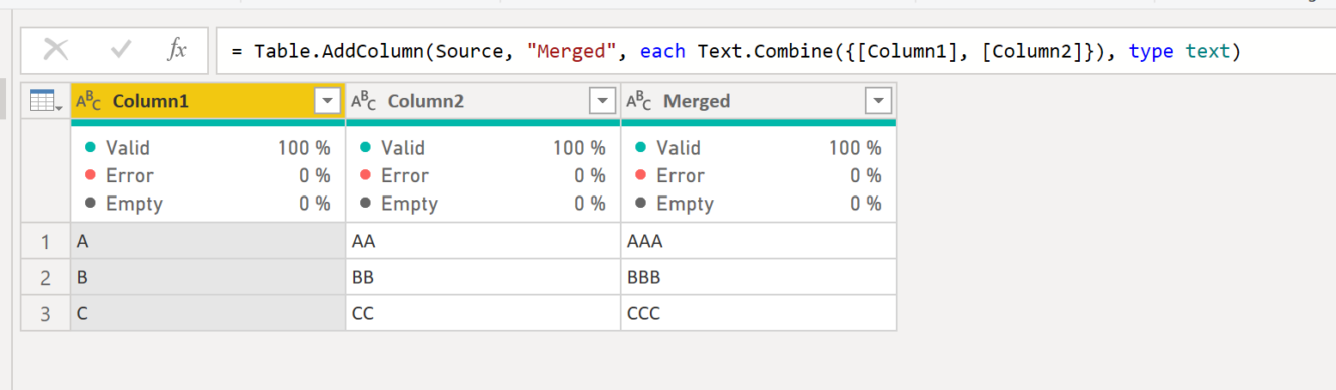Click the ABC data type icon for Column2
1336x390 pixels.
tap(364, 101)
